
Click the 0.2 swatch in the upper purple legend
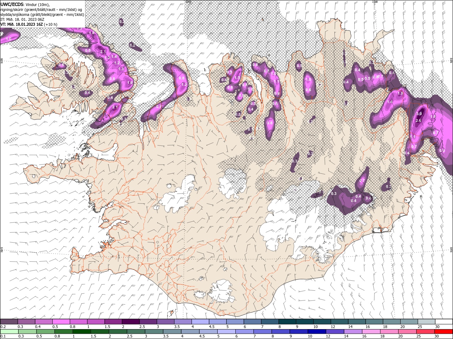pos(9,322)
